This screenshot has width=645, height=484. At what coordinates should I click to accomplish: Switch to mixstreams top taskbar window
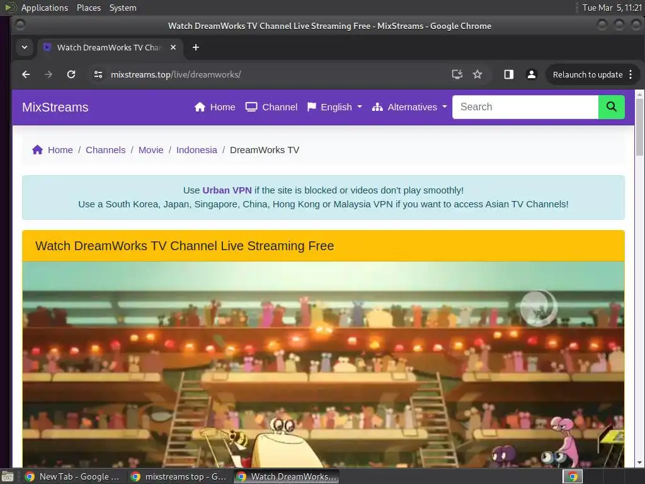178,476
